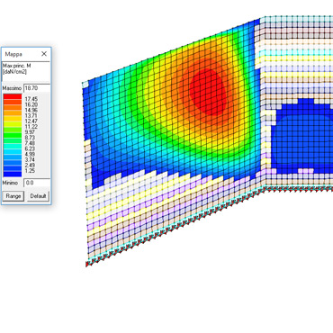
Task: Focus the Minimo value field
Action: coord(37,183)
